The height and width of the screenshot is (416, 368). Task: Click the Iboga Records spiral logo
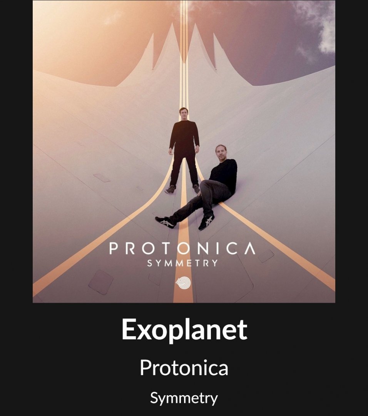coord(183,283)
